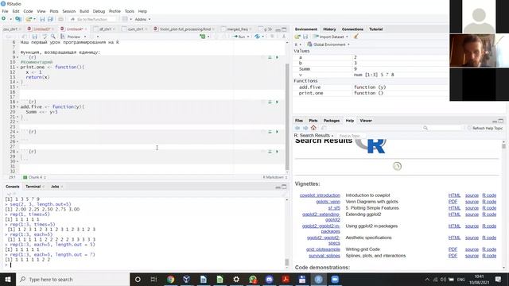509x286 pixels.
Task: Open the File menu
Action: coord(6,11)
